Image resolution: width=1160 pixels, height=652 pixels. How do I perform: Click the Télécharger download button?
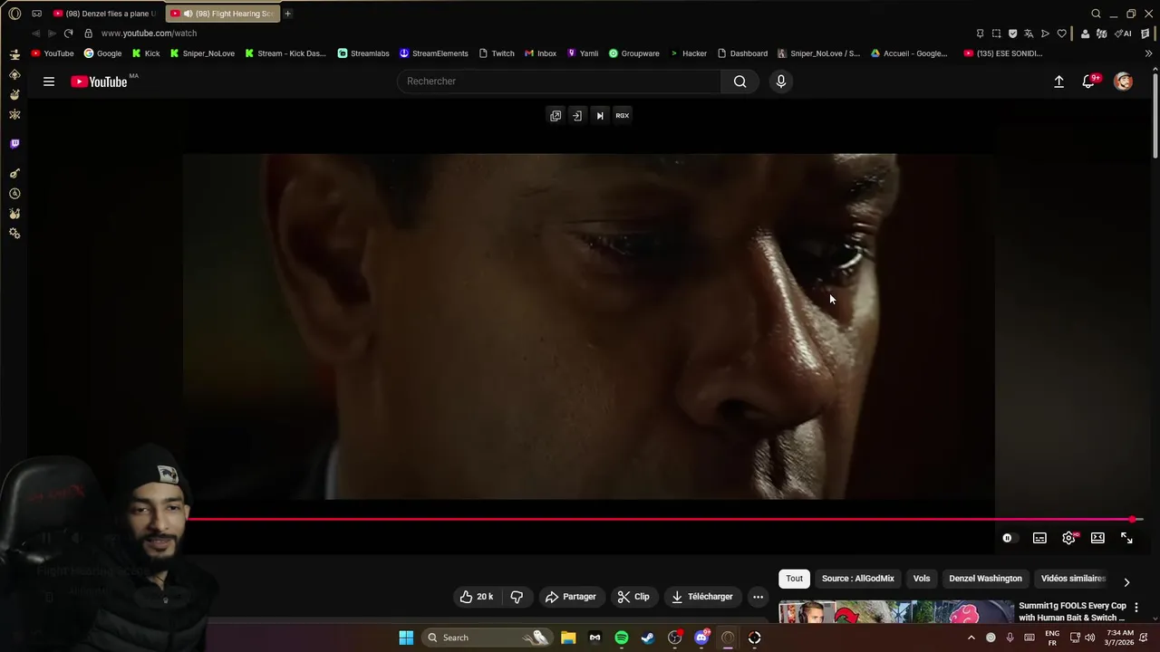[701, 597]
